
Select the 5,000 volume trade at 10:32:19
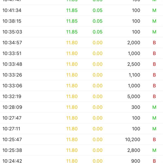tap(133, 96)
